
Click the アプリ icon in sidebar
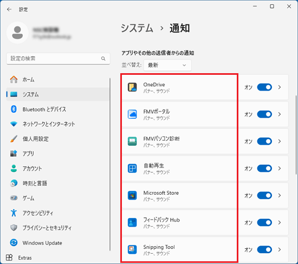14,153
